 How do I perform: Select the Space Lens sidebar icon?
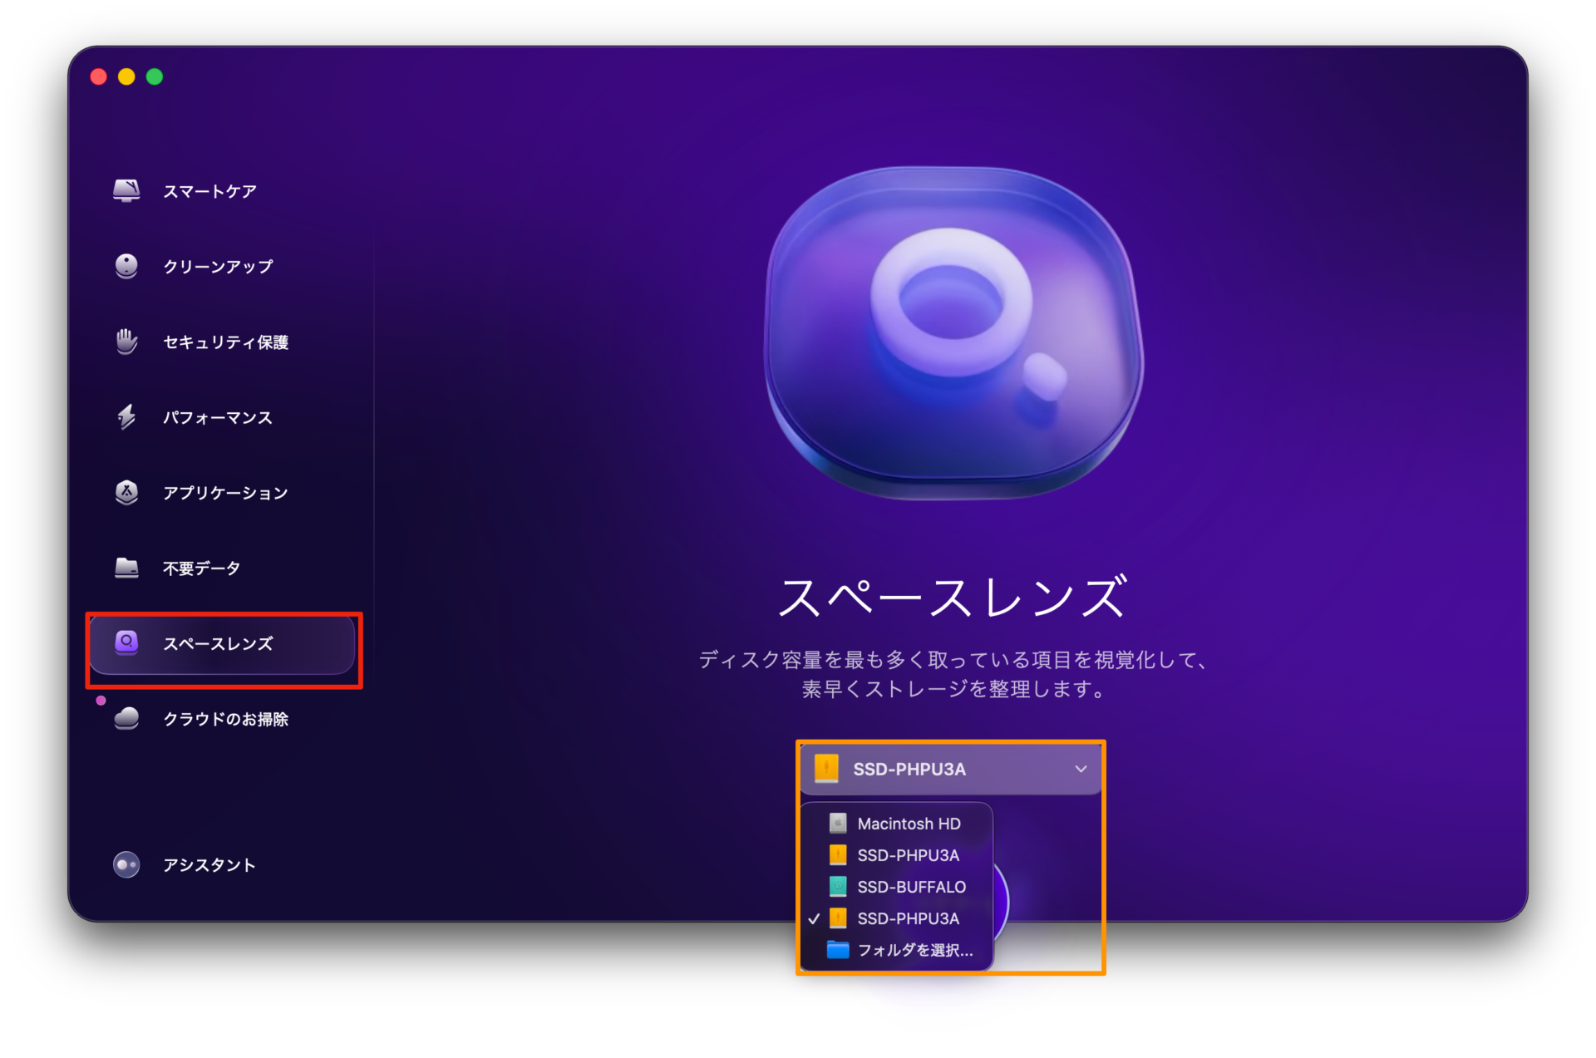point(126,643)
